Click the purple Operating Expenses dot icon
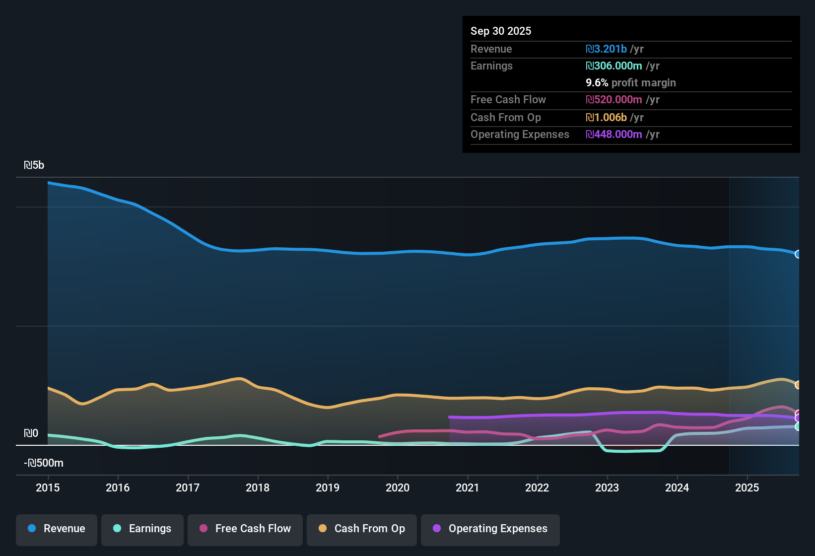The width and height of the screenshot is (815, 556). (437, 529)
